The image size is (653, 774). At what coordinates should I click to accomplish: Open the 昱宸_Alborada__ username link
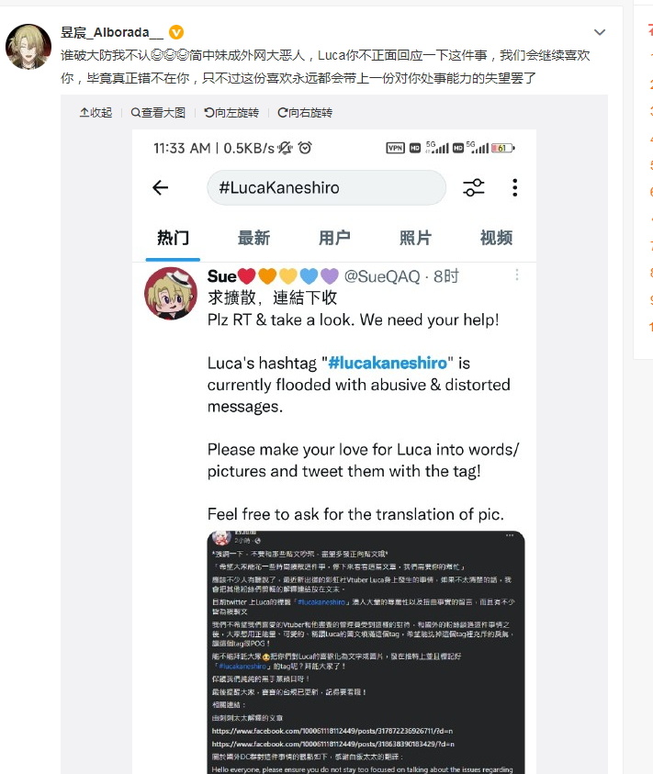[x=112, y=32]
